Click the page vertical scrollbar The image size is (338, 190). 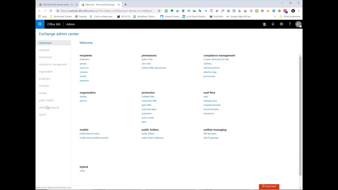(300, 116)
